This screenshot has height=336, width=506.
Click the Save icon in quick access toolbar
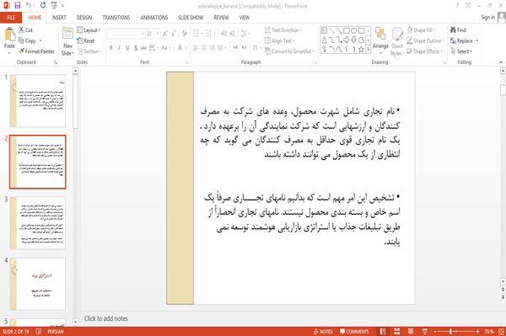[x=18, y=6]
